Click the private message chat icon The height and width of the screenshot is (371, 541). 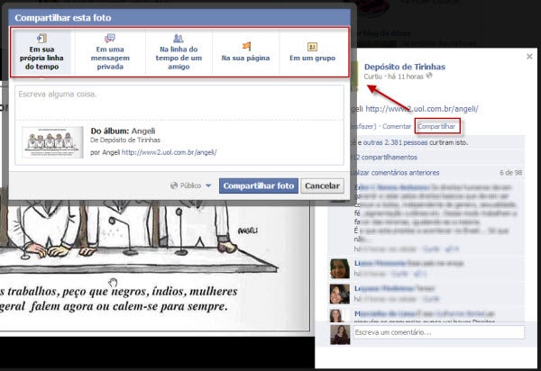110,39
